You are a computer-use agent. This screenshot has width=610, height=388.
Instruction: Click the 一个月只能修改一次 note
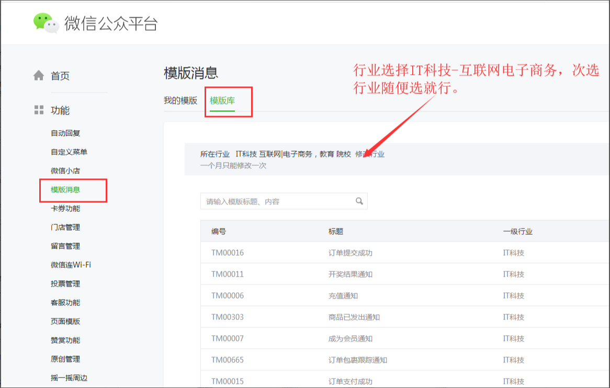(x=233, y=166)
